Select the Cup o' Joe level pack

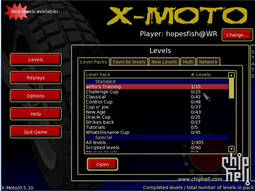click(157, 107)
